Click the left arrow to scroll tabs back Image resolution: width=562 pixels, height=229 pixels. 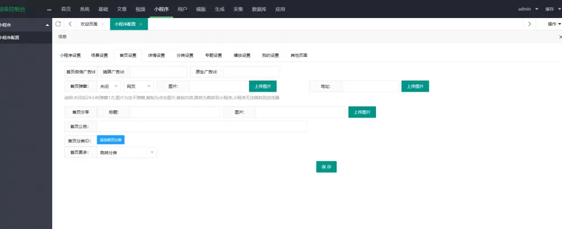pos(70,24)
